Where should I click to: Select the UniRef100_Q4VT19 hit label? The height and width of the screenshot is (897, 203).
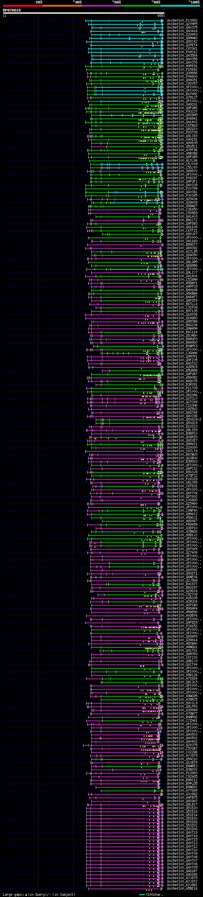(182, 832)
